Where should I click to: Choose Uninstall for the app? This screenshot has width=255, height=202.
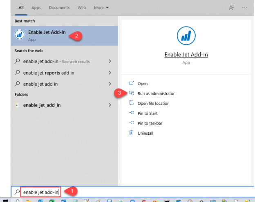pos(145,133)
